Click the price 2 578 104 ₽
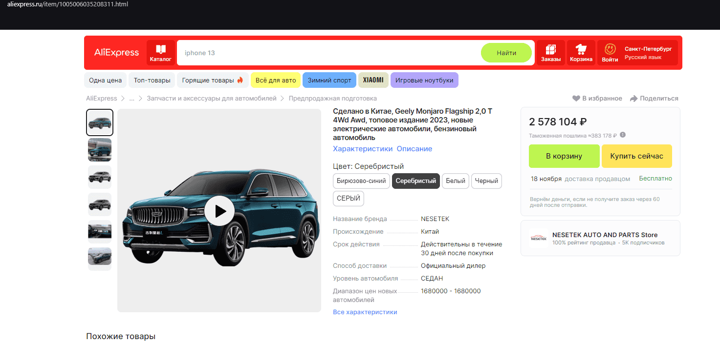This screenshot has height=343, width=720. pyautogui.click(x=558, y=122)
